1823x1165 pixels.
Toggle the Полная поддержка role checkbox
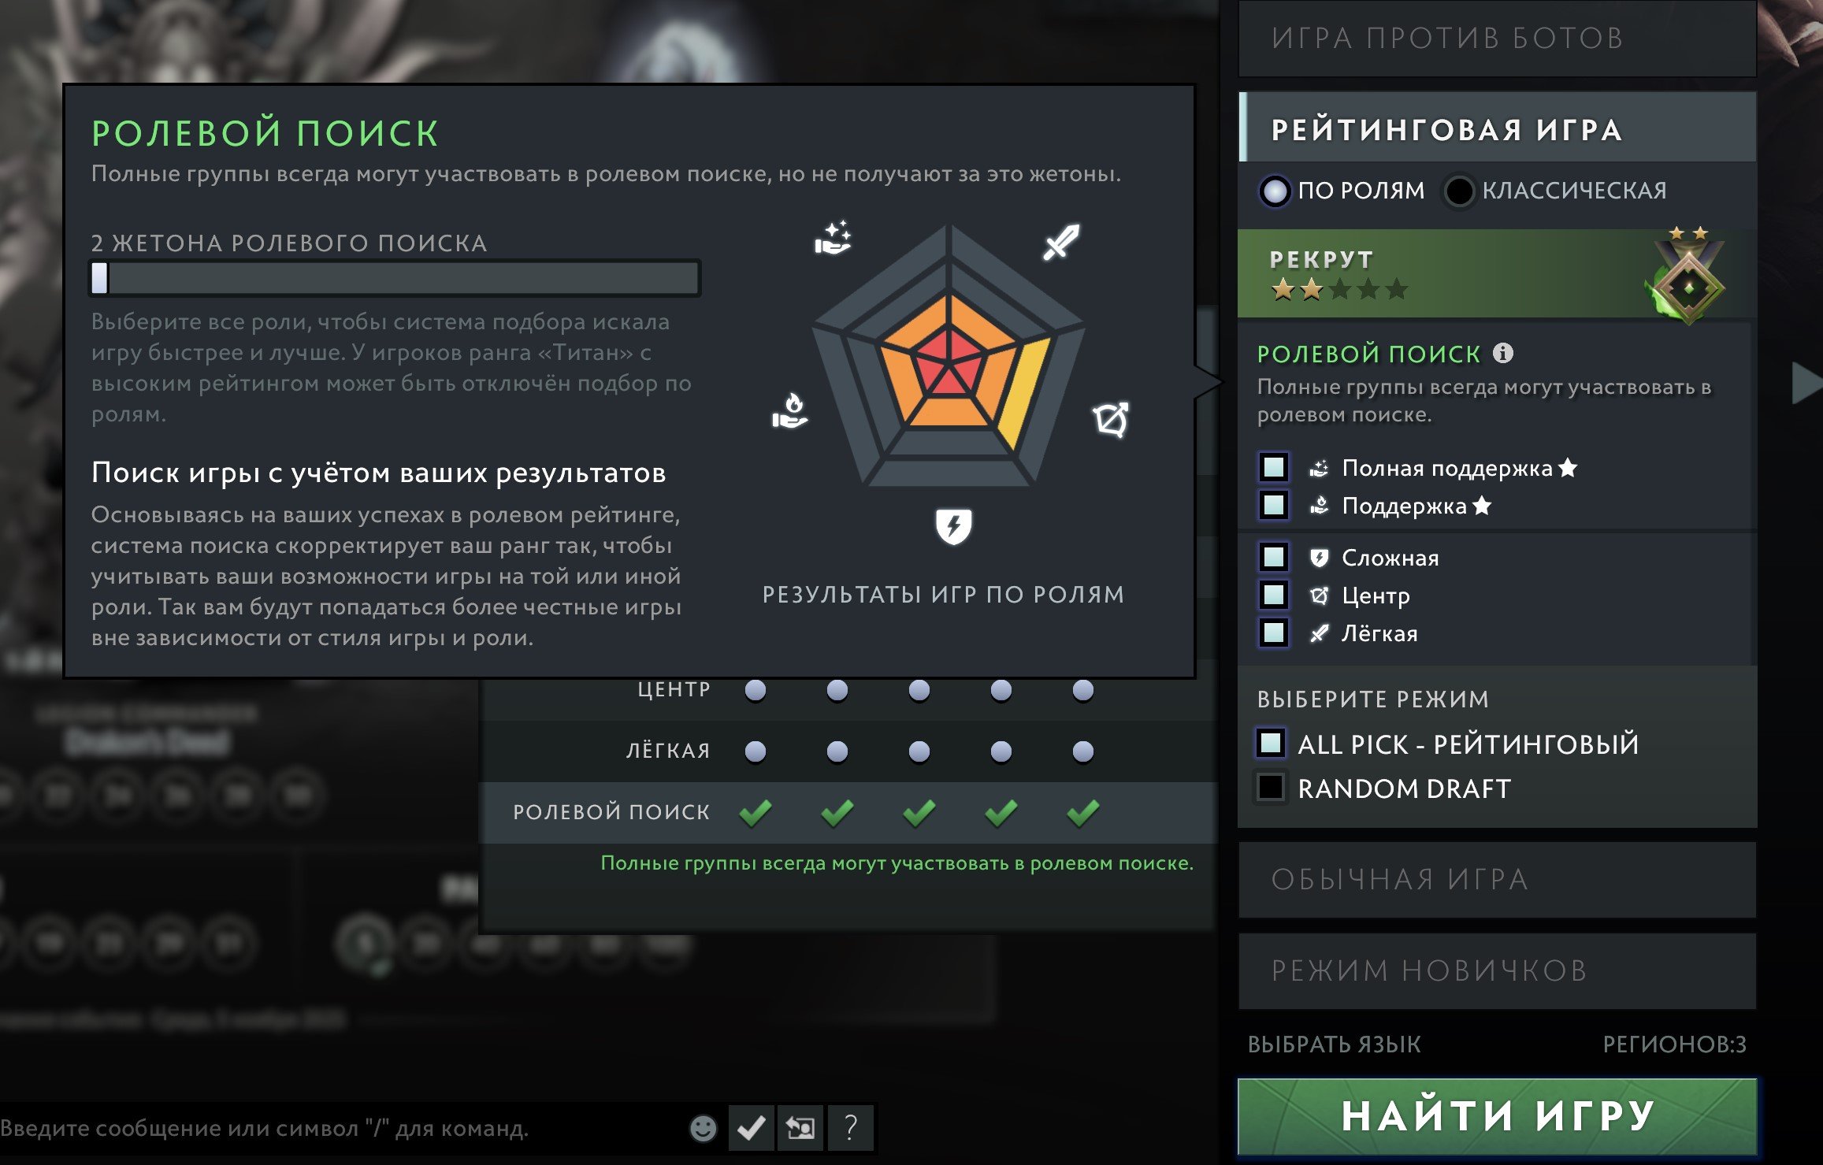(1273, 467)
